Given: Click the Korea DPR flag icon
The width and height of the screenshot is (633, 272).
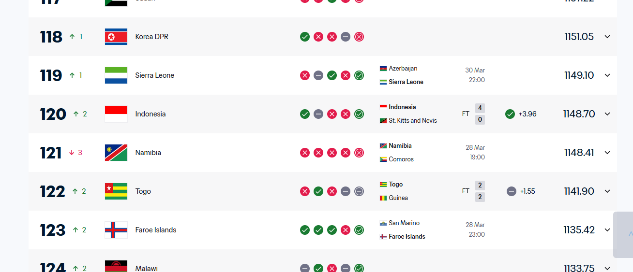Looking at the screenshot, I should (116, 37).
